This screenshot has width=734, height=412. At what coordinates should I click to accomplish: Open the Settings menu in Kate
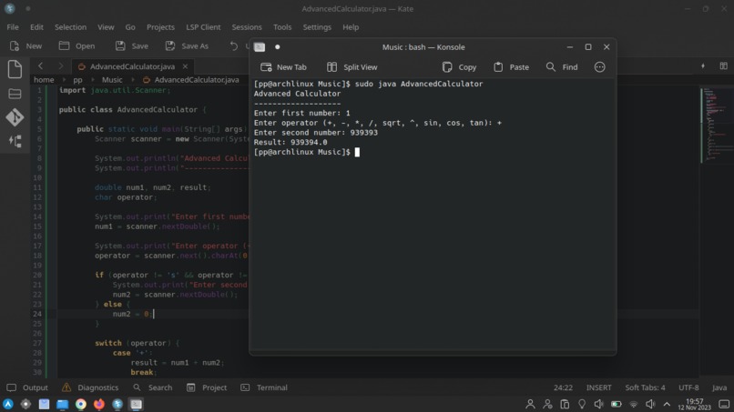click(x=317, y=27)
